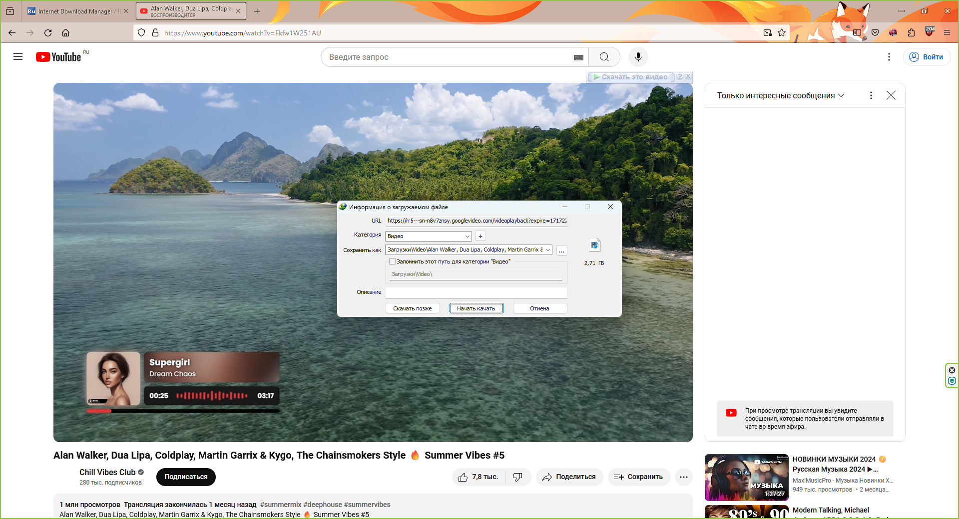Open a new browser tab
This screenshot has width=959, height=519.
coord(257,11)
